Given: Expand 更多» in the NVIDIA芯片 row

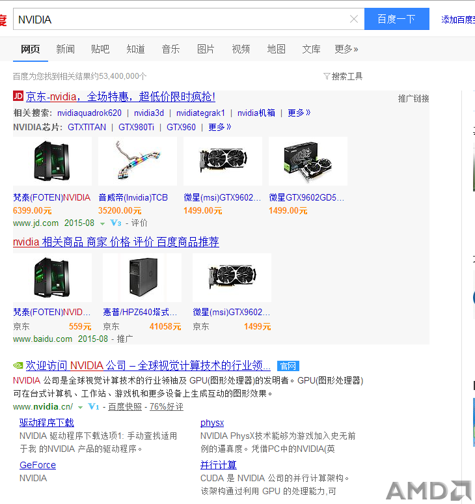Looking at the screenshot, I should pyautogui.click(x=220, y=127).
